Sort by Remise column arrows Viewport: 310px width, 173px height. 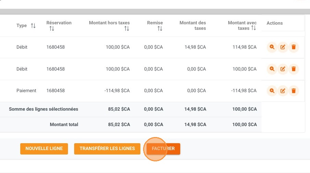pos(160,28)
